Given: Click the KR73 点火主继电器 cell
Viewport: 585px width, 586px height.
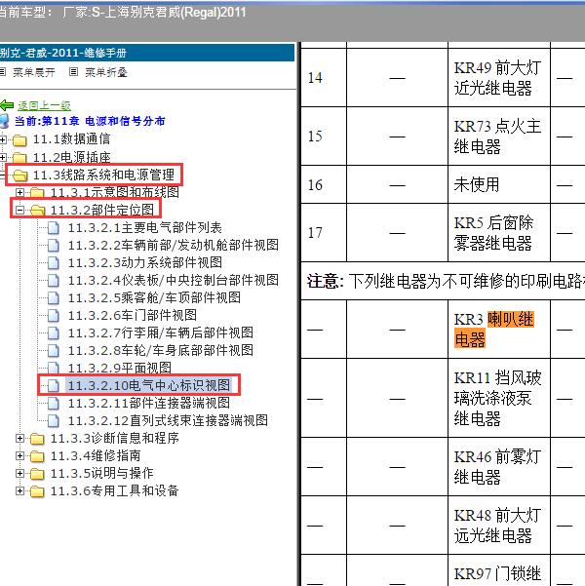Looking at the screenshot, I should (499, 137).
